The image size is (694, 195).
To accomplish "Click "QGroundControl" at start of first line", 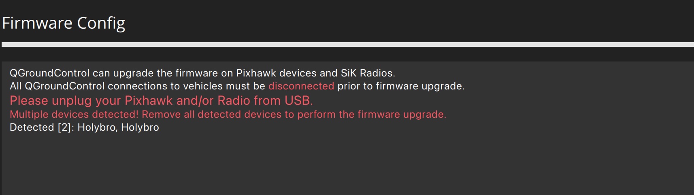I will click(x=49, y=73).
